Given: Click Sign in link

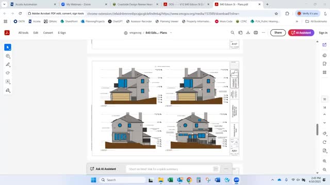Looking at the screenshot, I should [323, 33].
